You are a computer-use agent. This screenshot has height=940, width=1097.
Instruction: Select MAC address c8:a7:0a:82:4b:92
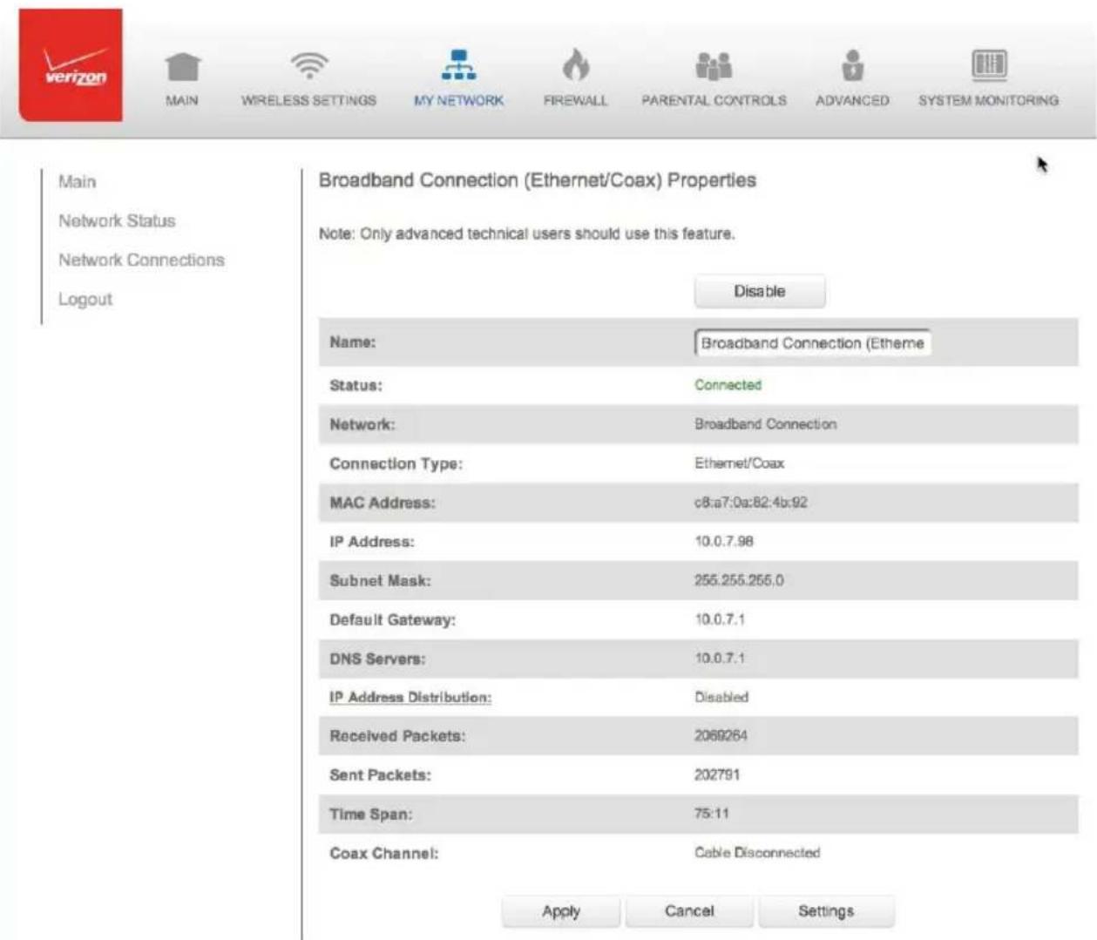point(751,503)
